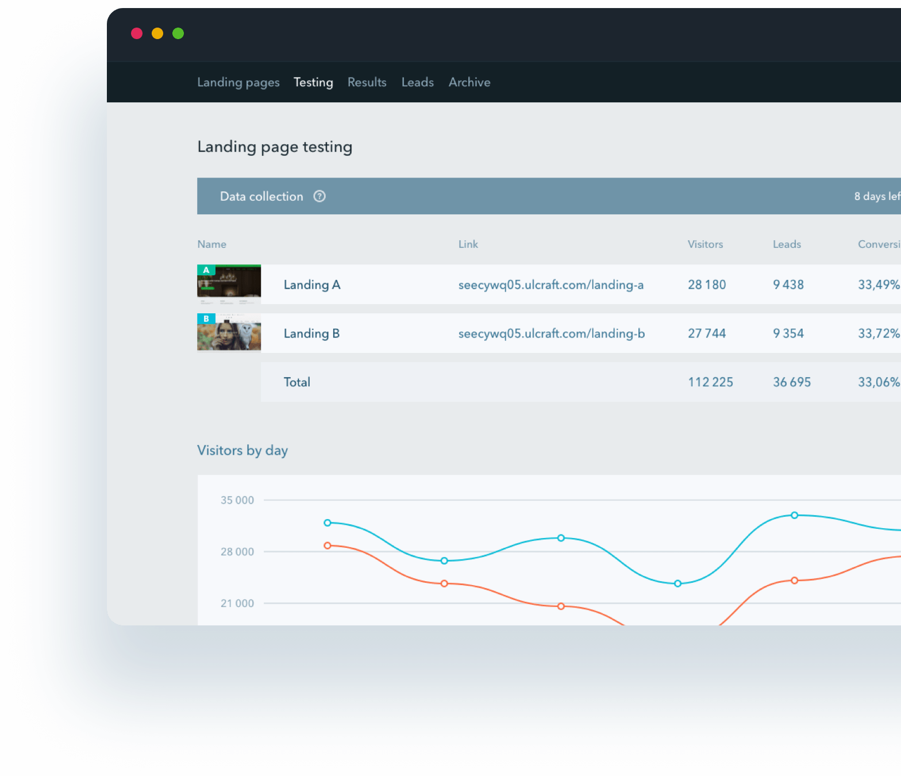Click the Landing B name
The width and height of the screenshot is (901, 776).
(311, 334)
